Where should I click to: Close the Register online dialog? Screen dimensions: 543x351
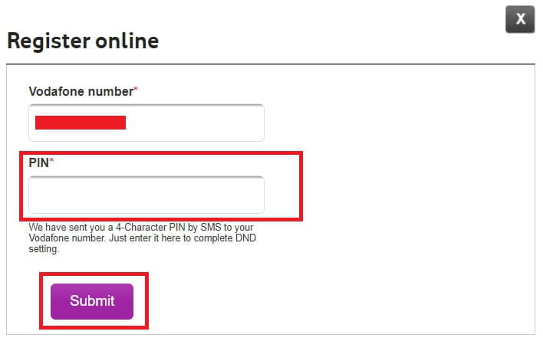pos(520,19)
